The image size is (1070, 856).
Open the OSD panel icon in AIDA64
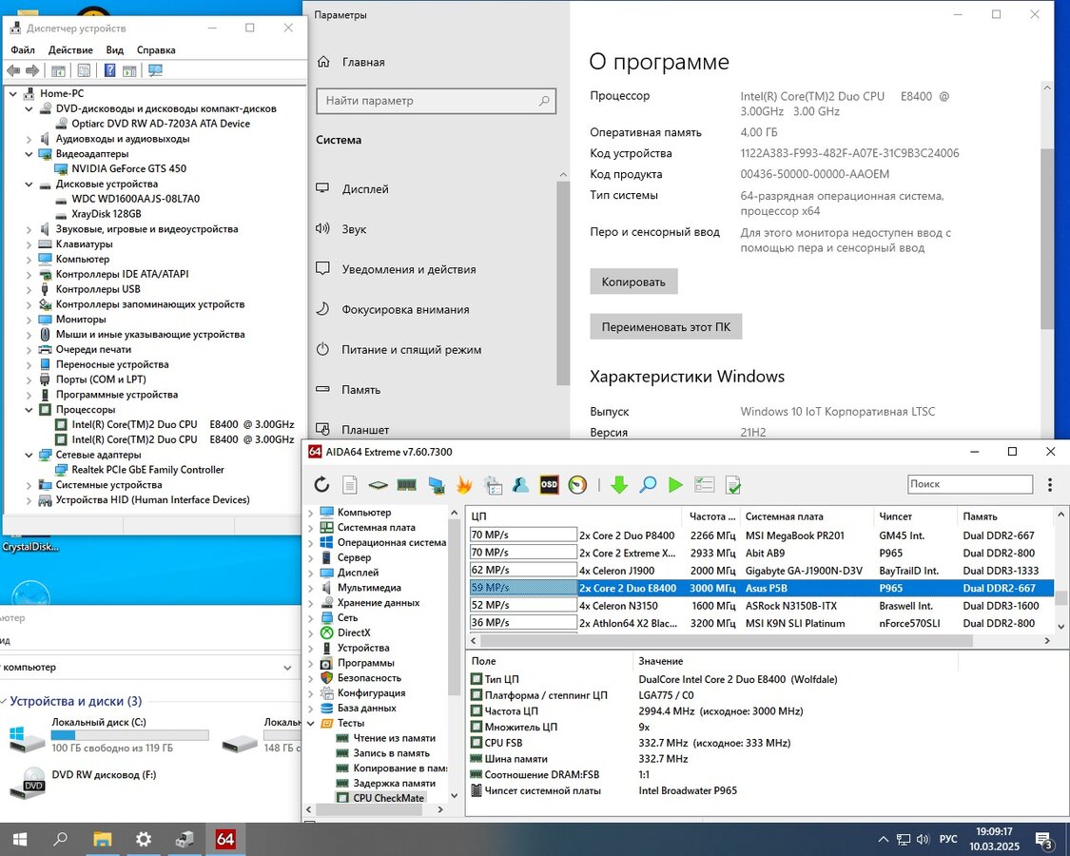coord(549,485)
